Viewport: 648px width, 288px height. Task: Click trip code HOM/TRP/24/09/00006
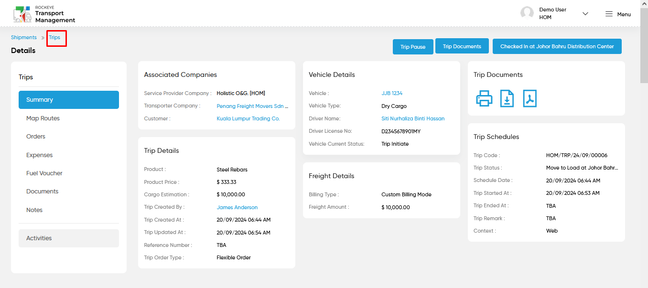pos(577,155)
